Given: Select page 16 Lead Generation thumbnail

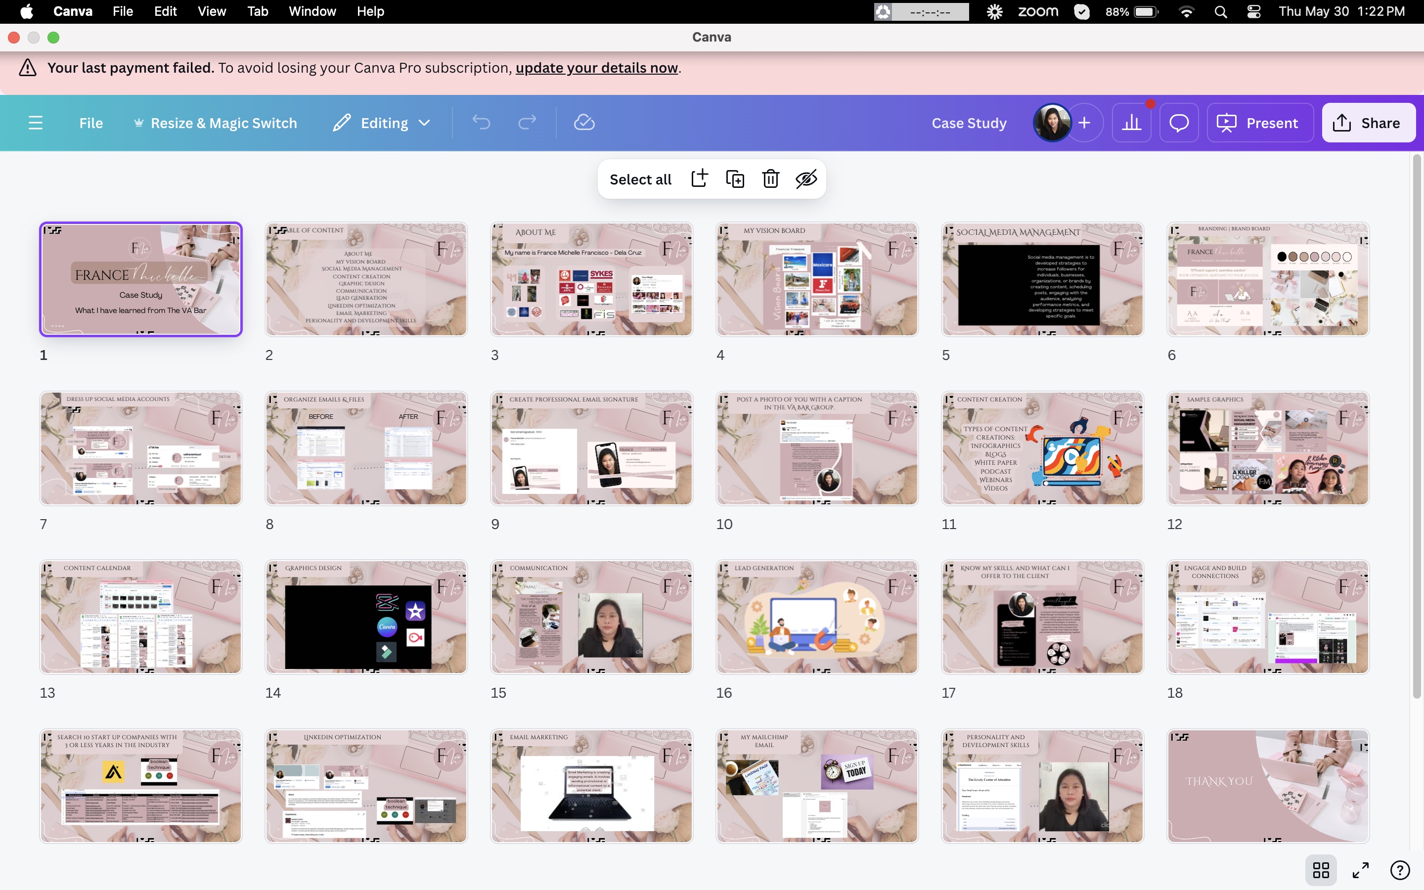Looking at the screenshot, I should coord(817,617).
